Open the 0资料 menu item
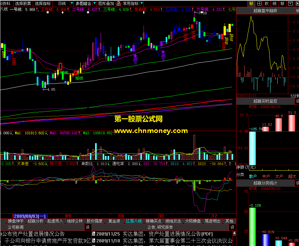This screenshot has width=299, height=246. (5, 3)
